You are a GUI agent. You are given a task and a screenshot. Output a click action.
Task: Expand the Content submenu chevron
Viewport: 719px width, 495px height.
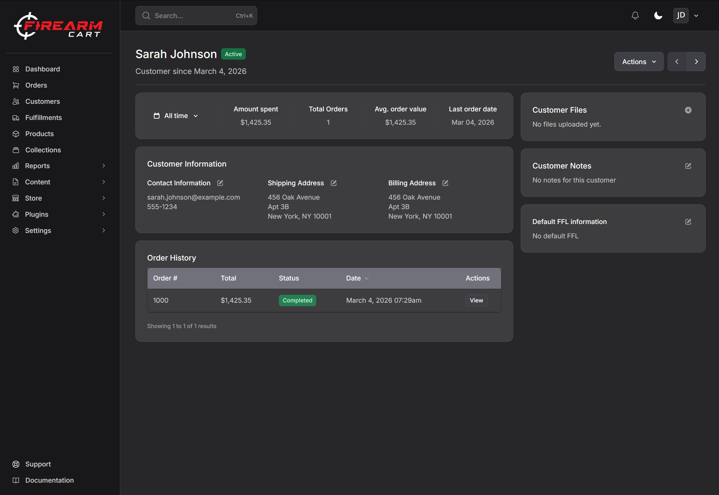tap(104, 182)
